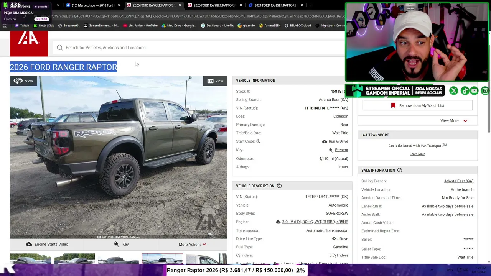Image resolution: width=491 pixels, height=276 pixels.
Task: Open the BELABOX cloud bookmark
Action: pyautogui.click(x=298, y=26)
